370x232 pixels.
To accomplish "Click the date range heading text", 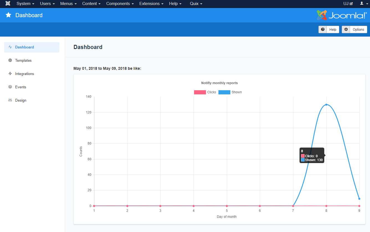I will pyautogui.click(x=107, y=68).
